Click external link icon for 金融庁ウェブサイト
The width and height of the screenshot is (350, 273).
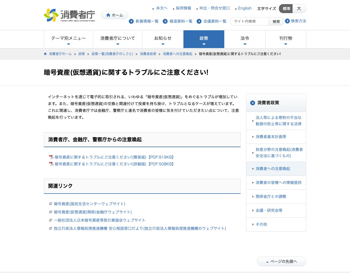pos(51,212)
